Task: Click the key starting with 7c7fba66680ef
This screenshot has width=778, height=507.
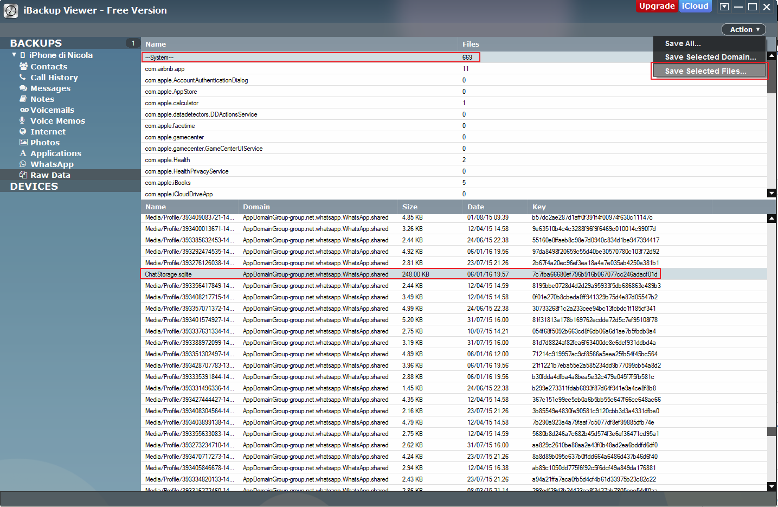Action: pyautogui.click(x=595, y=274)
